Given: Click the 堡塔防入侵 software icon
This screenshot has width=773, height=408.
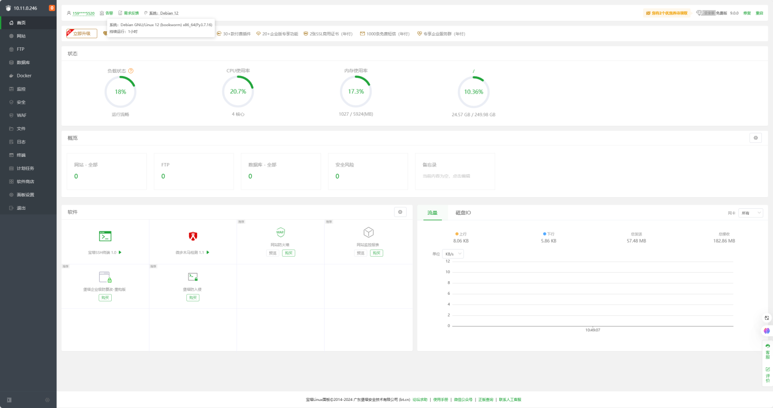Looking at the screenshot, I should click(x=193, y=277).
